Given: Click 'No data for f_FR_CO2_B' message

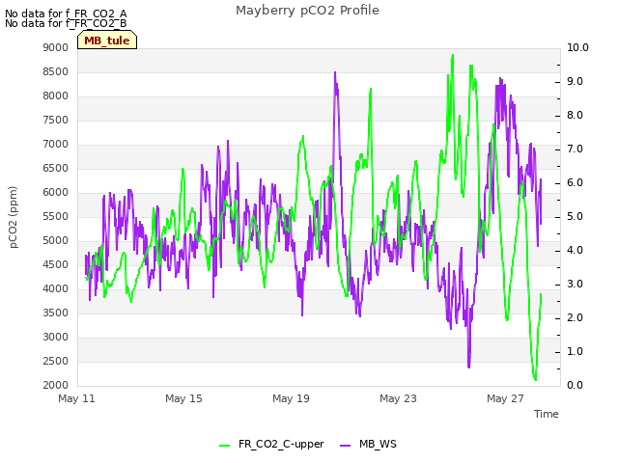Looking at the screenshot, I should click(x=66, y=23).
